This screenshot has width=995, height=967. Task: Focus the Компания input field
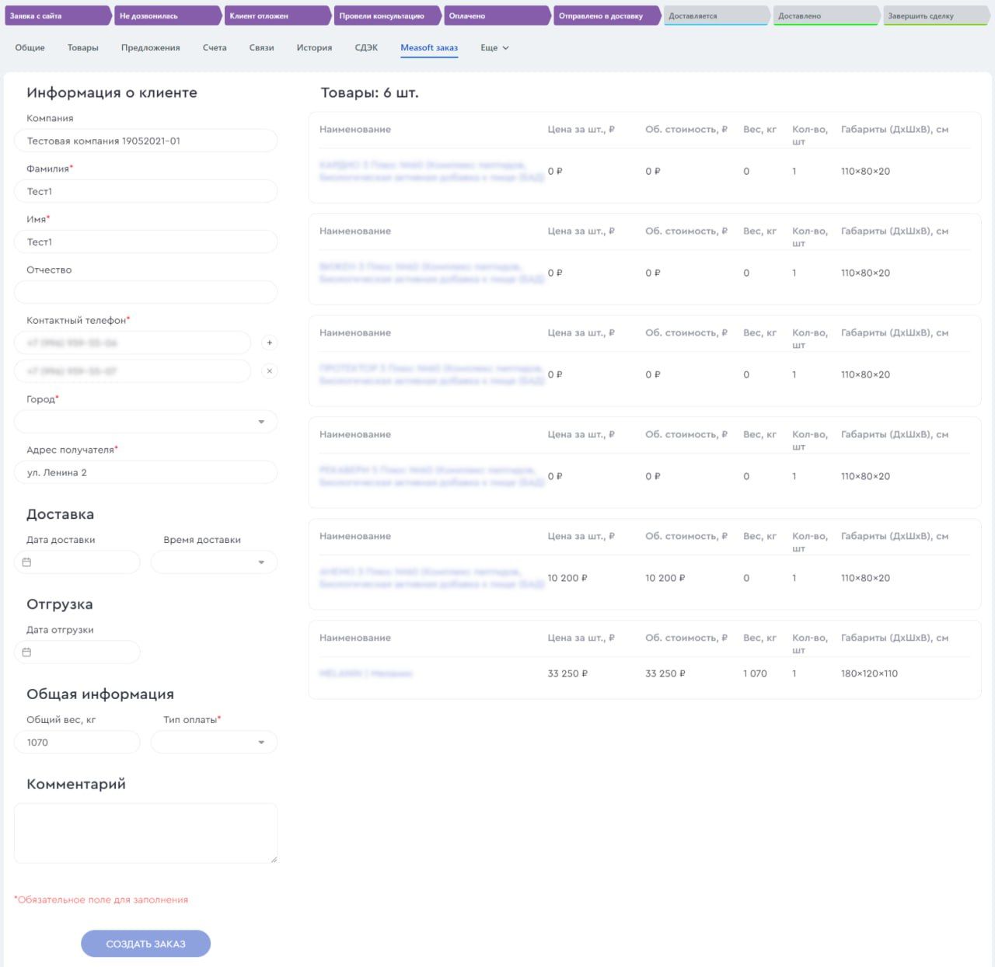146,141
